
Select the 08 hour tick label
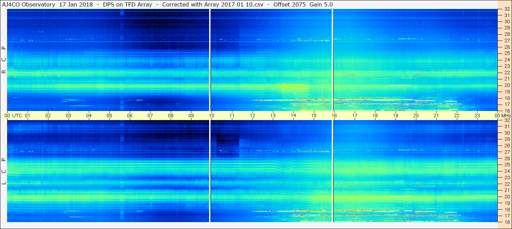pos(171,116)
